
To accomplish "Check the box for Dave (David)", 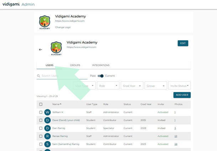I will 41,120.
